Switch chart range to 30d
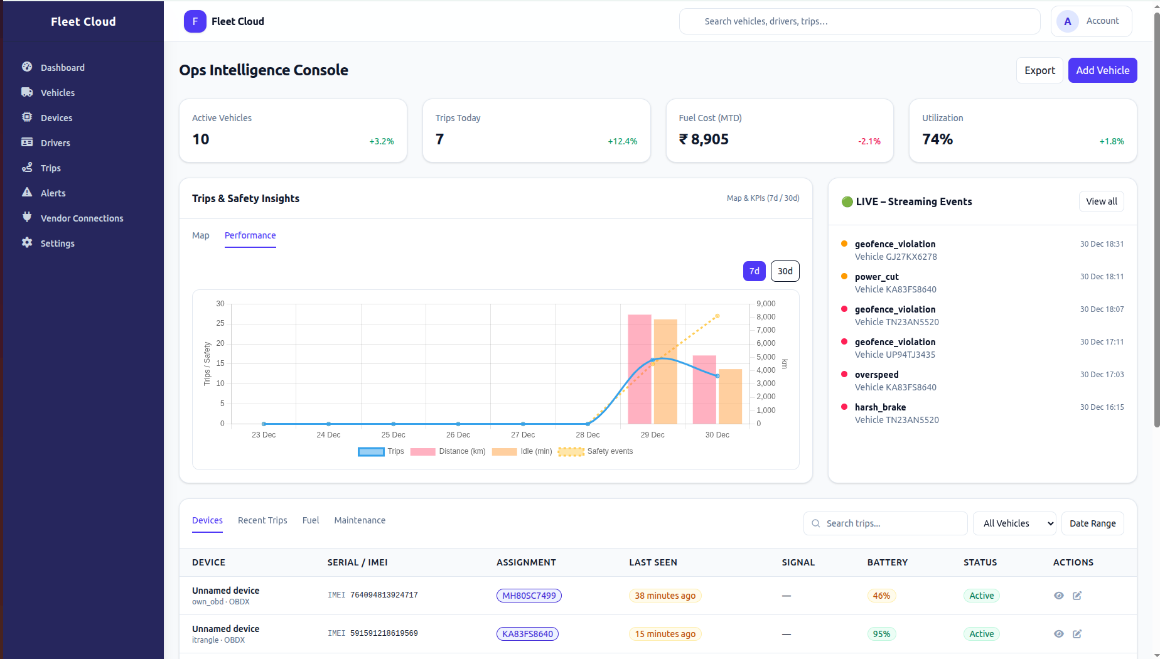 [x=785, y=271]
